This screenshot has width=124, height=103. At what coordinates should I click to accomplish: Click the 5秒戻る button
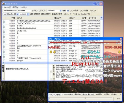tap(107, 95)
